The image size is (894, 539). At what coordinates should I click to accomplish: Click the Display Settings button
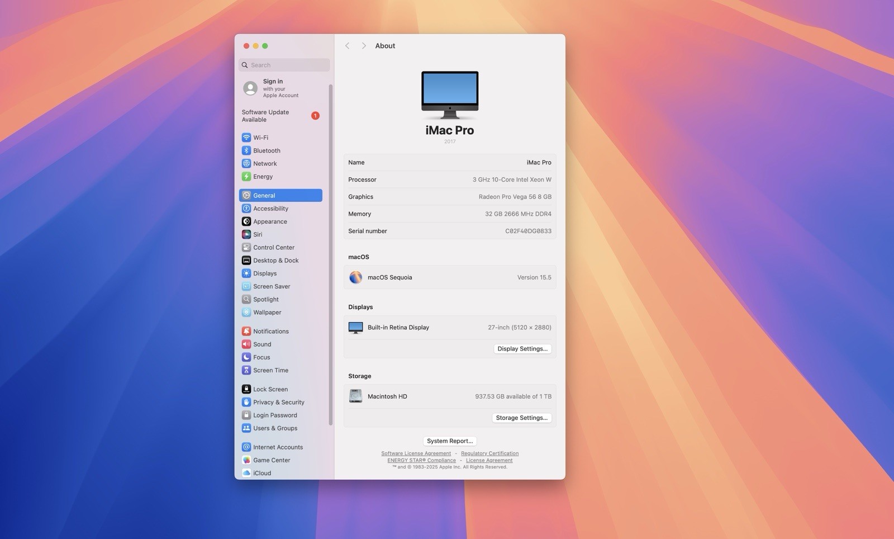point(522,349)
